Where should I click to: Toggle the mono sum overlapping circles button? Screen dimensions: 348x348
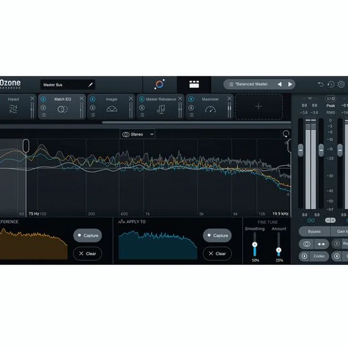coord(306,244)
